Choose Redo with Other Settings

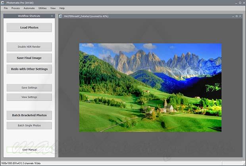(x=29, y=69)
